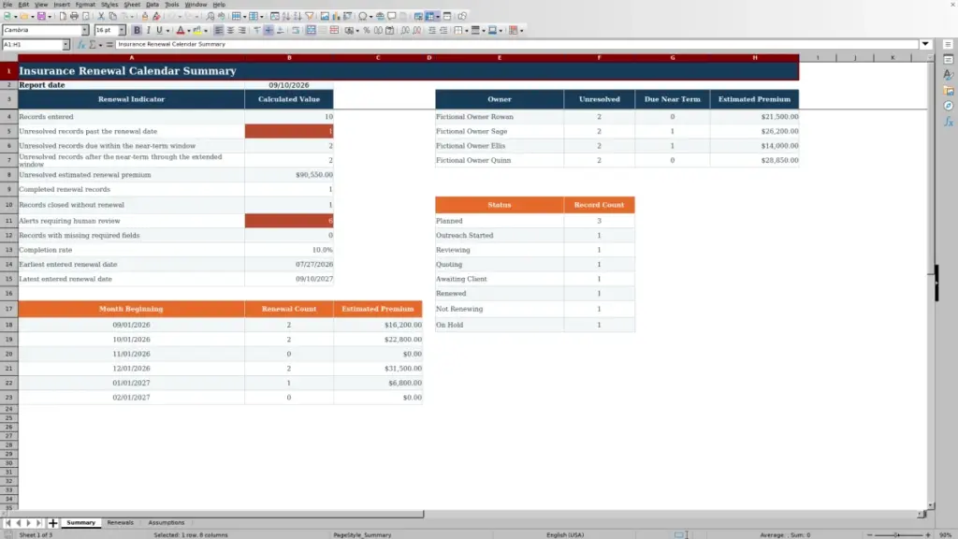
Task: Expand the Name Box dropdown
Action: pyautogui.click(x=65, y=45)
